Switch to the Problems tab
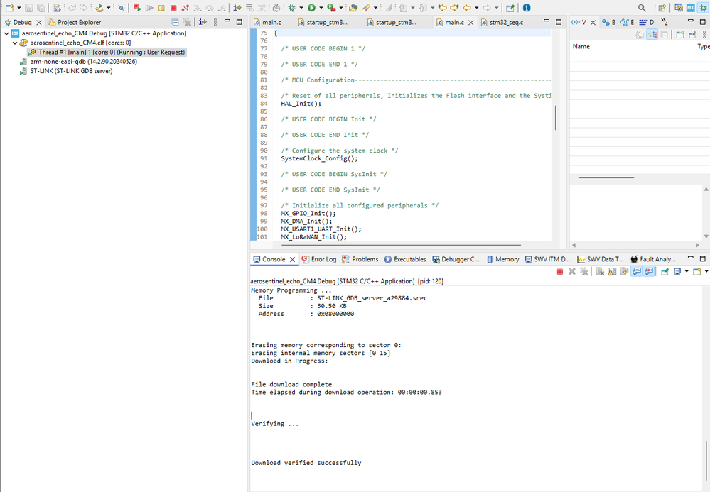 pyautogui.click(x=360, y=259)
